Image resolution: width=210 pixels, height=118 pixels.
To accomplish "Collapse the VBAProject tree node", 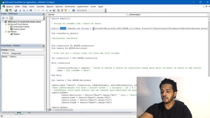I will click(3, 22).
